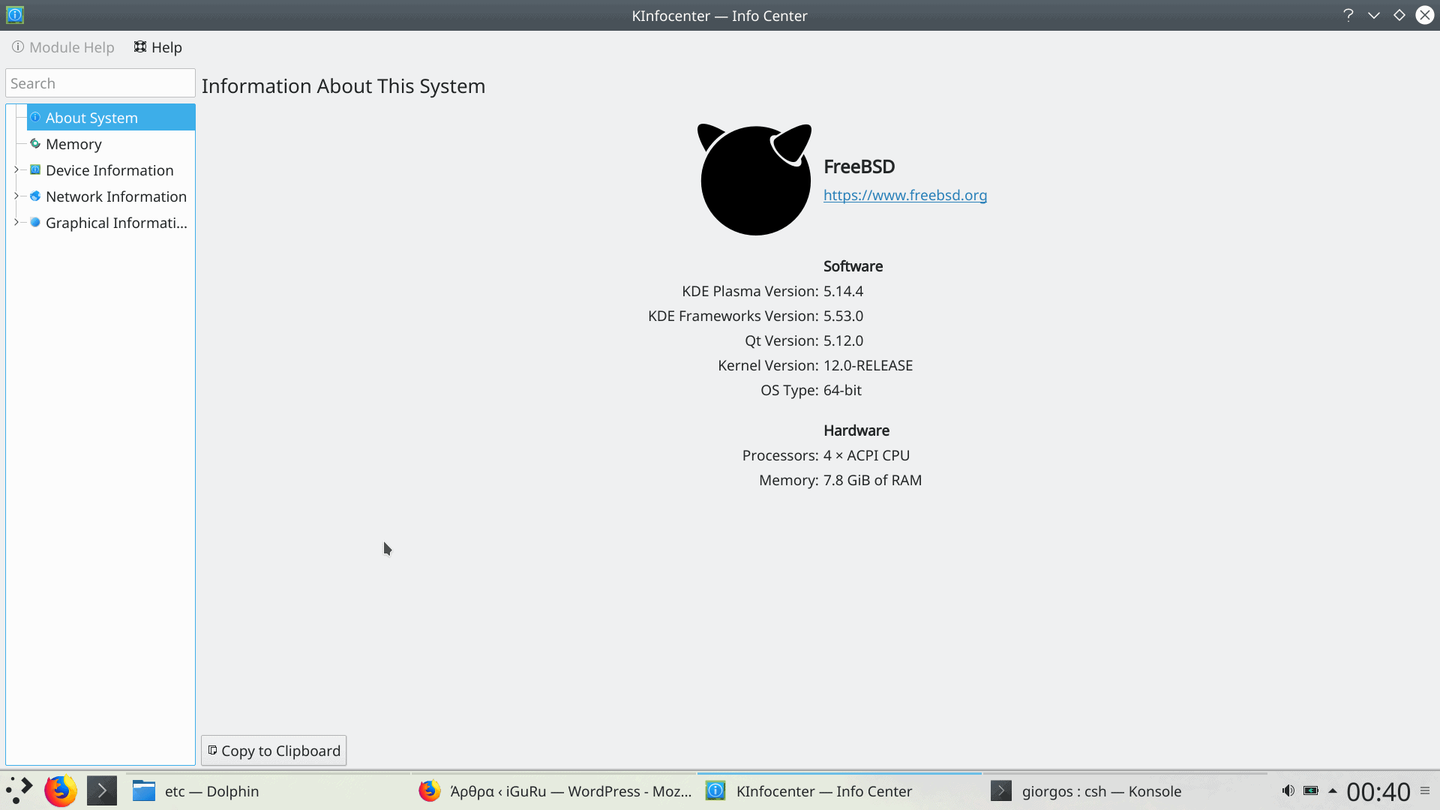Show hidden system tray icons
Image resolution: width=1440 pixels, height=810 pixels.
(x=1333, y=790)
